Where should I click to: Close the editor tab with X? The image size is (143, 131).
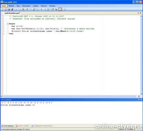[141, 13]
